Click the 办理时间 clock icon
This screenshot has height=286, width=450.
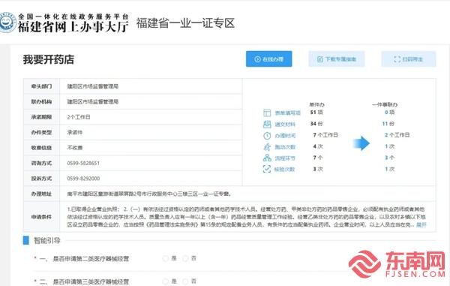click(x=267, y=136)
